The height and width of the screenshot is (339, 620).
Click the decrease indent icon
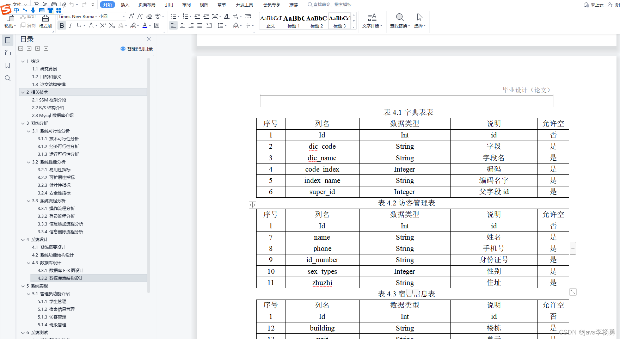(197, 16)
